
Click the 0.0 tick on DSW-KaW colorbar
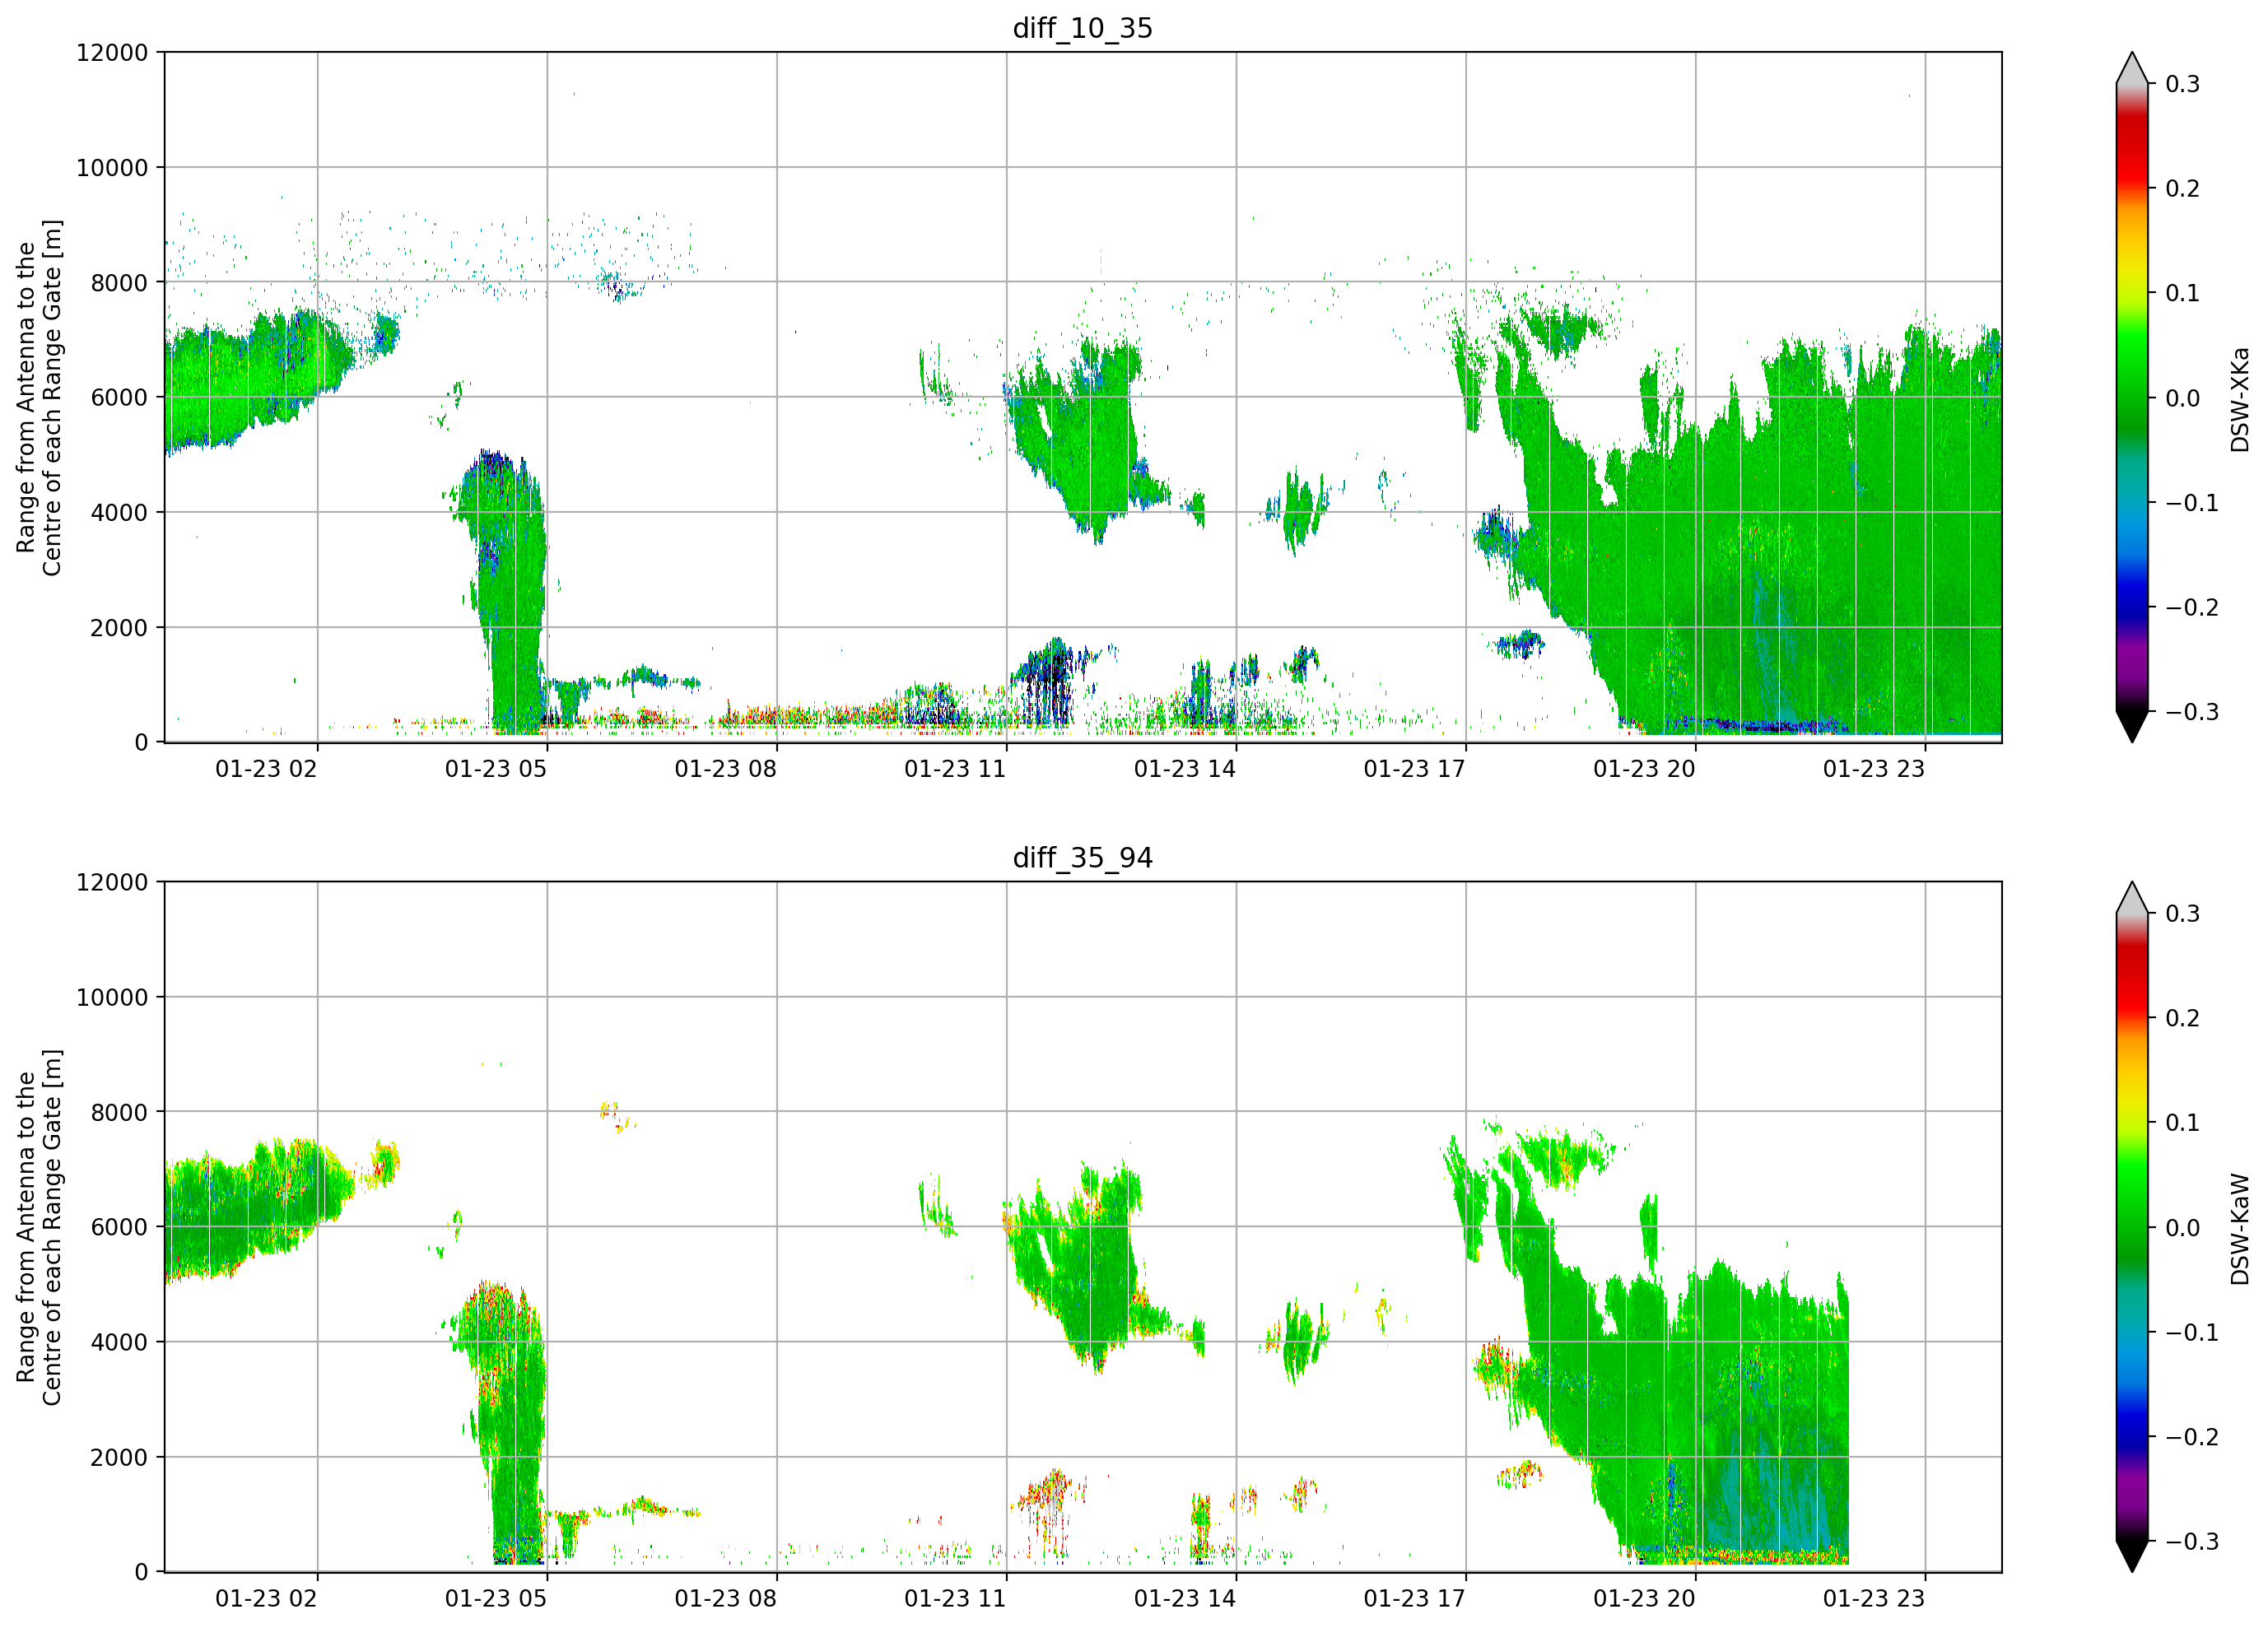tap(2183, 1228)
